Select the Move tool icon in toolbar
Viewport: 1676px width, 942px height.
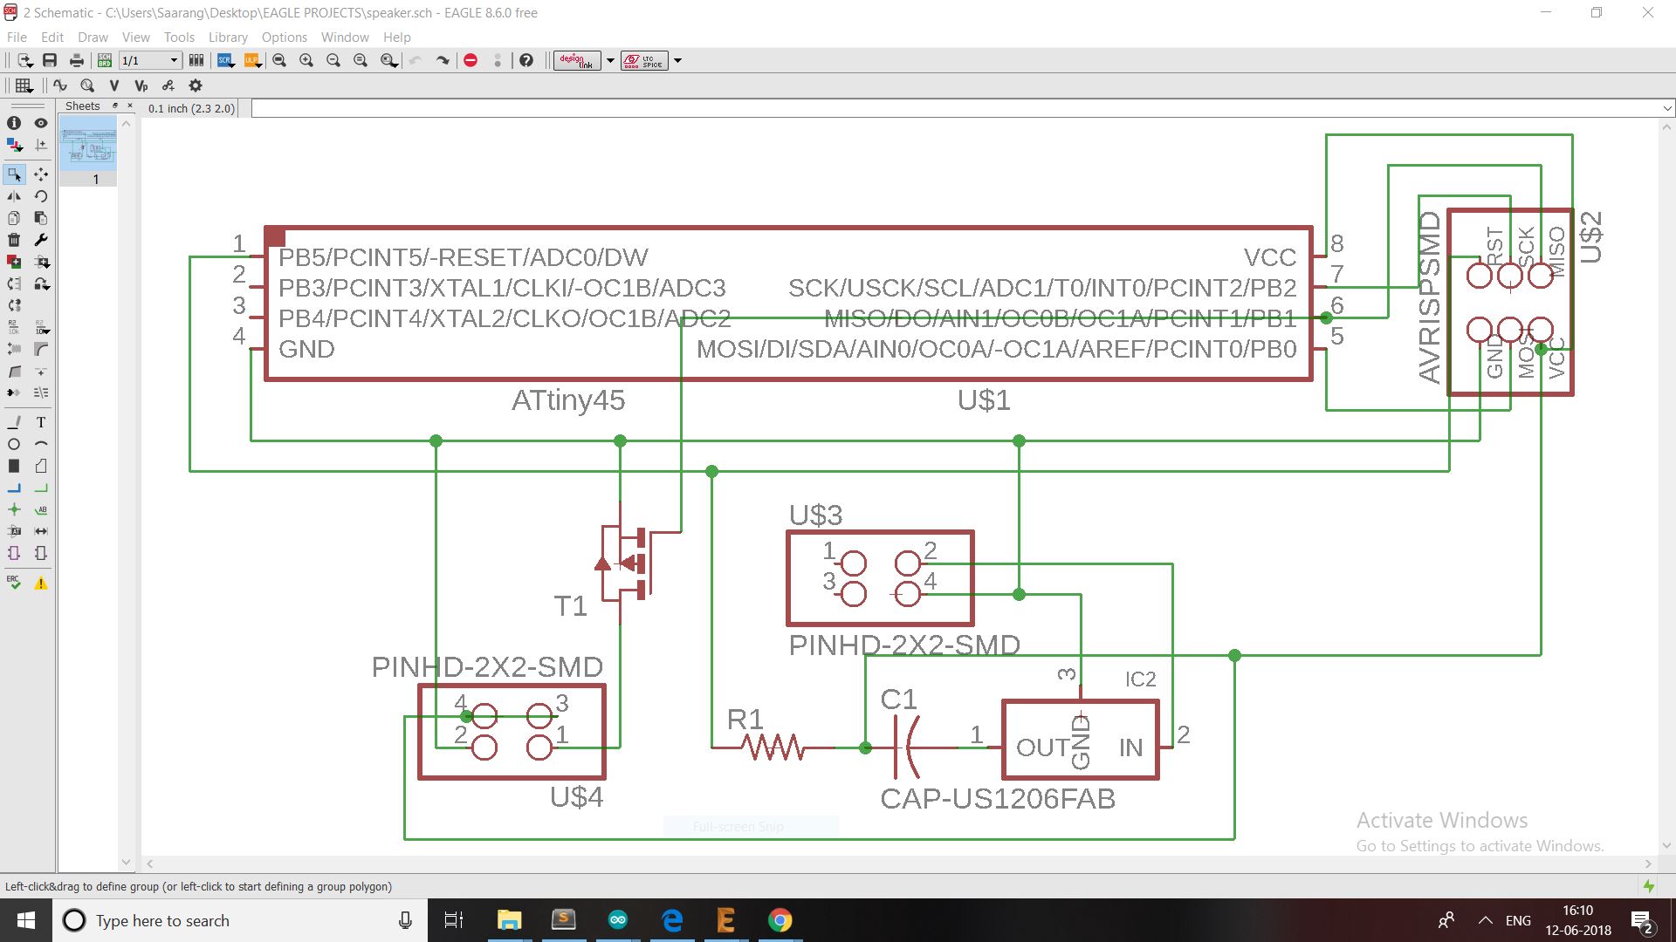pyautogui.click(x=40, y=174)
